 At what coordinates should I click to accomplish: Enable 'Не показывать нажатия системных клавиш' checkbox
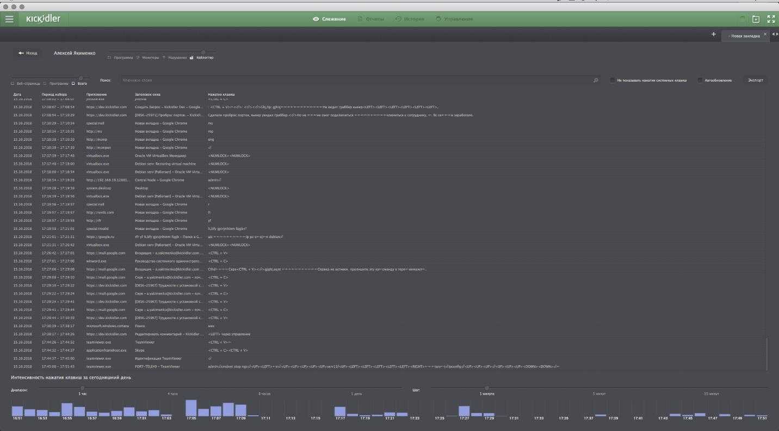coord(612,80)
